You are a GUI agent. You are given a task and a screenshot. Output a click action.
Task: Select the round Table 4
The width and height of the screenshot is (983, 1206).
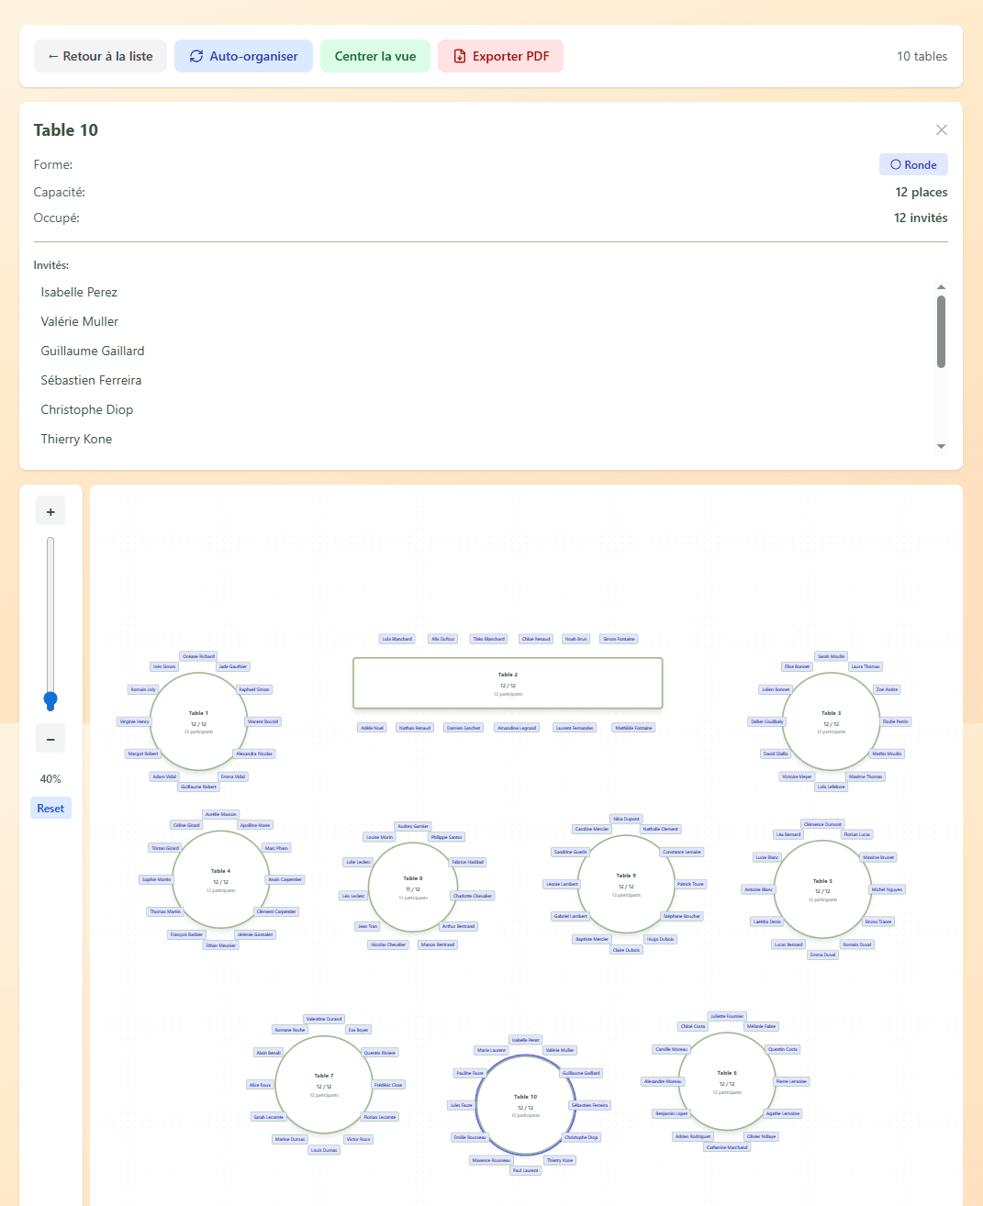click(220, 879)
